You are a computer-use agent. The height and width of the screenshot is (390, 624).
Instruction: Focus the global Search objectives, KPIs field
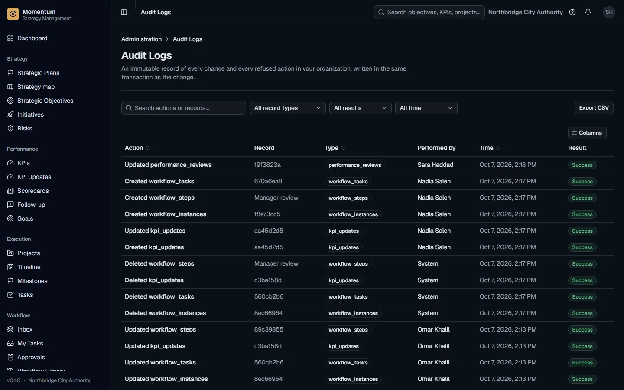coord(429,12)
